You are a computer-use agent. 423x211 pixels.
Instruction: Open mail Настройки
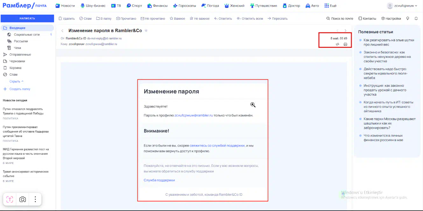(391, 18)
